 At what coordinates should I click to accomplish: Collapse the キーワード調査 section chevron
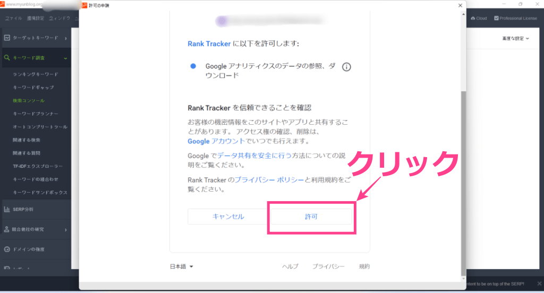[65, 58]
